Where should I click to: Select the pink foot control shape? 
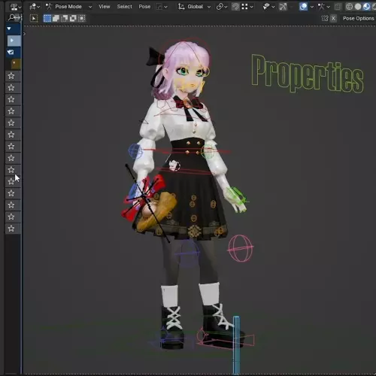pyautogui.click(x=226, y=339)
